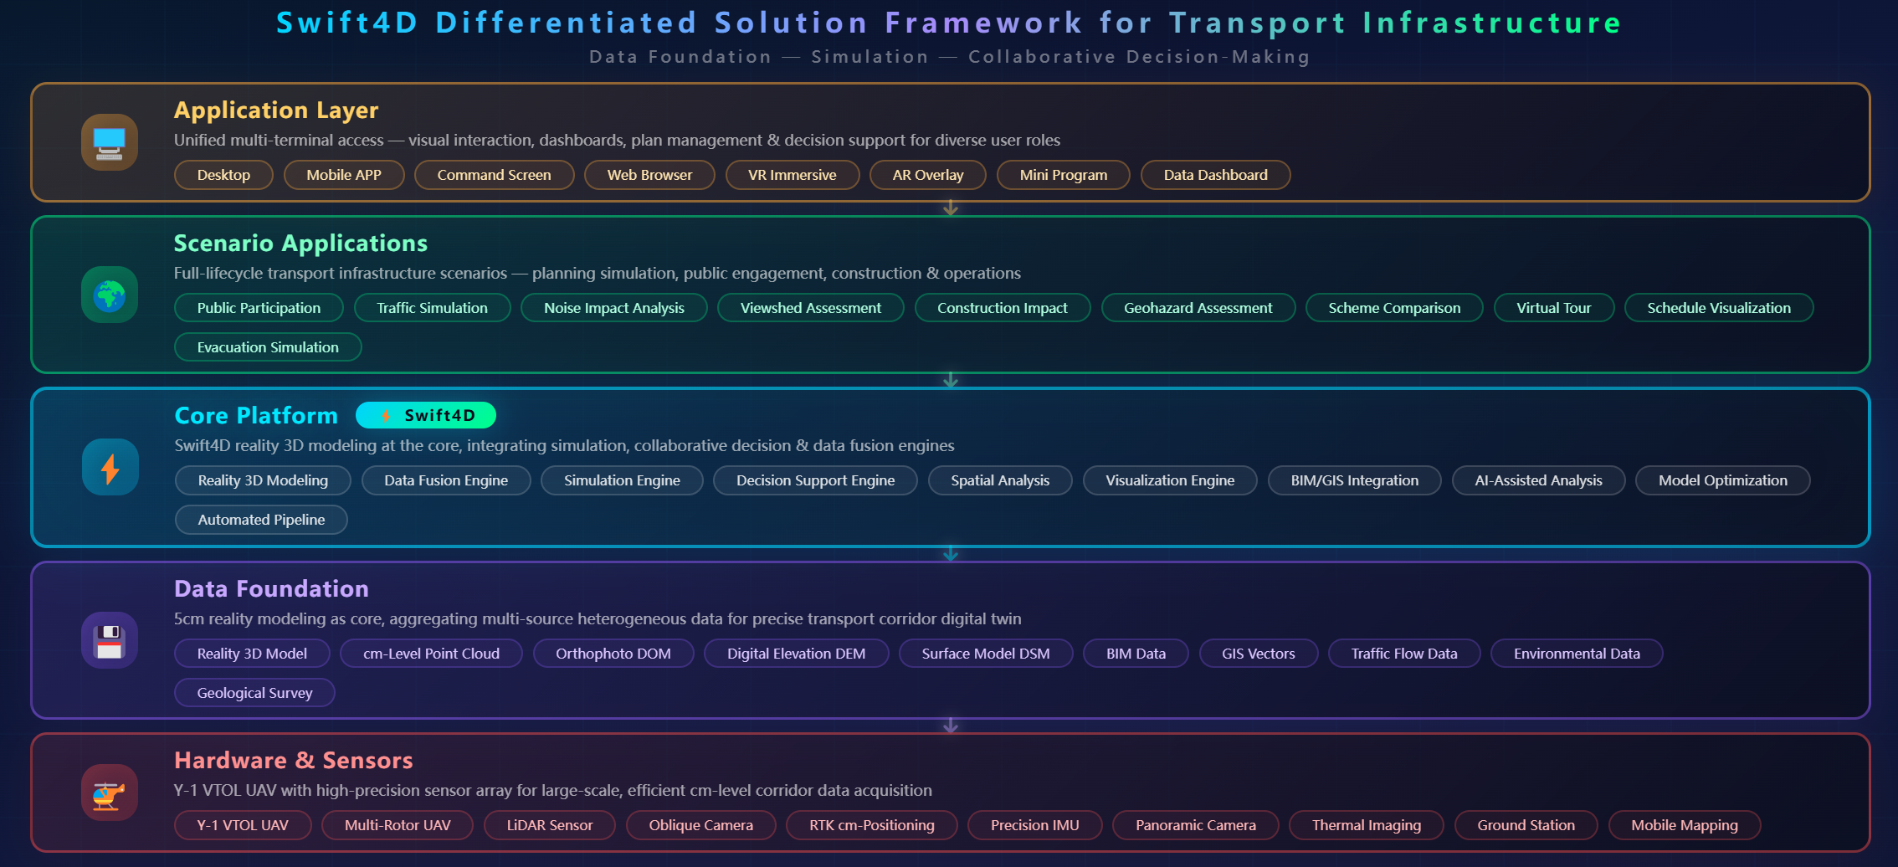Click the Orthophoto DOM data tag
The width and height of the screenshot is (1898, 867).
pos(613,654)
